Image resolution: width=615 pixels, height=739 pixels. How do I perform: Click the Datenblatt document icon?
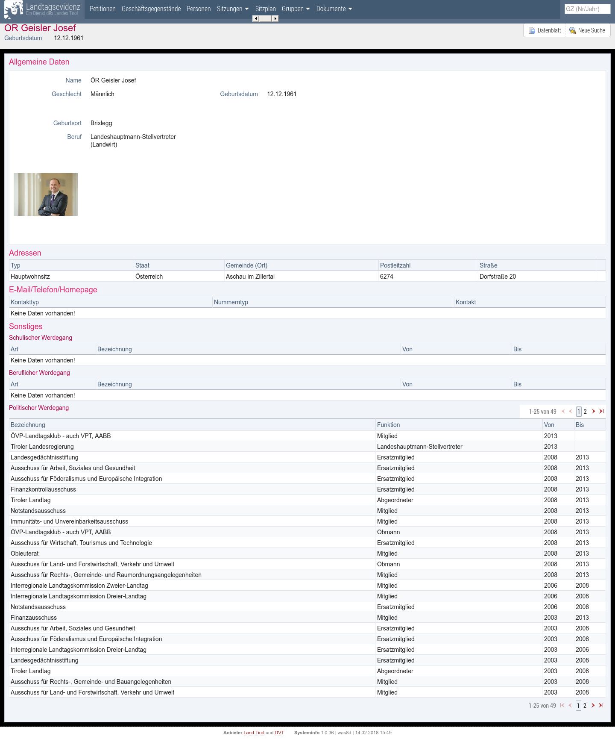(x=532, y=30)
